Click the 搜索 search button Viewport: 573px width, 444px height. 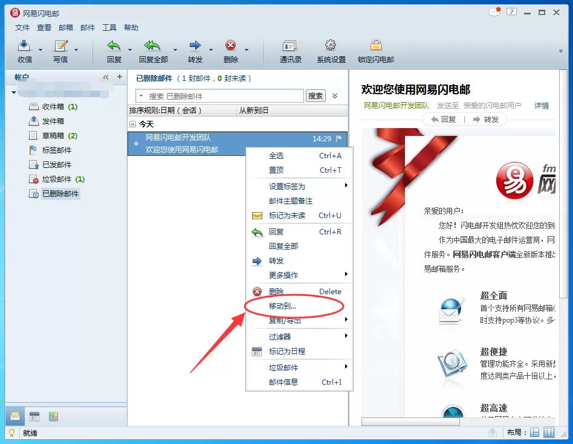point(316,95)
